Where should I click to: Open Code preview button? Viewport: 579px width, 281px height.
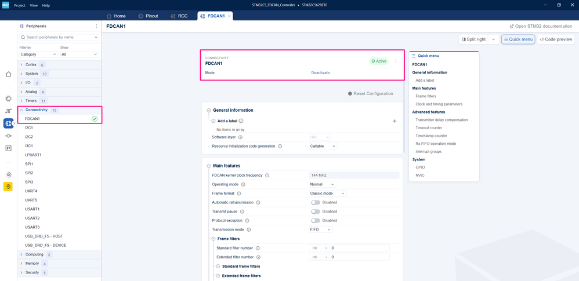point(556,39)
